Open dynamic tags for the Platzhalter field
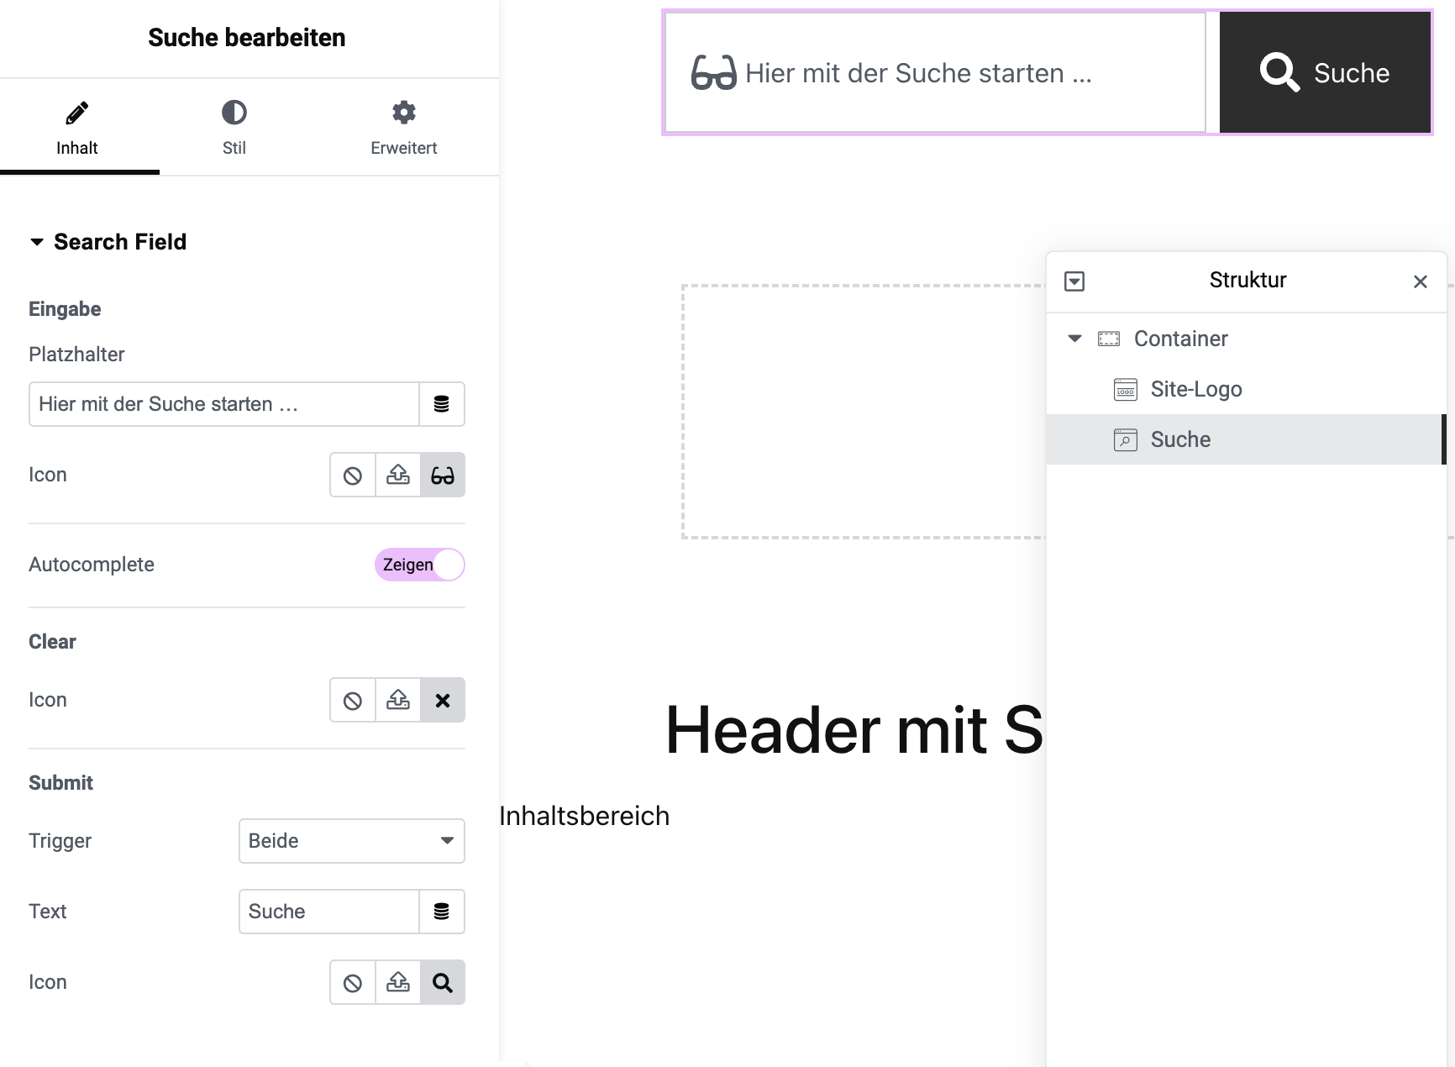The width and height of the screenshot is (1455, 1067). (x=442, y=404)
